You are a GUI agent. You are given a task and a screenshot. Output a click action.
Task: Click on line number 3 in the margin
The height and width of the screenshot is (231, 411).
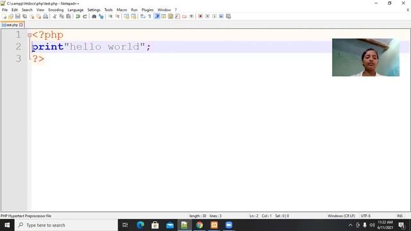pos(19,58)
